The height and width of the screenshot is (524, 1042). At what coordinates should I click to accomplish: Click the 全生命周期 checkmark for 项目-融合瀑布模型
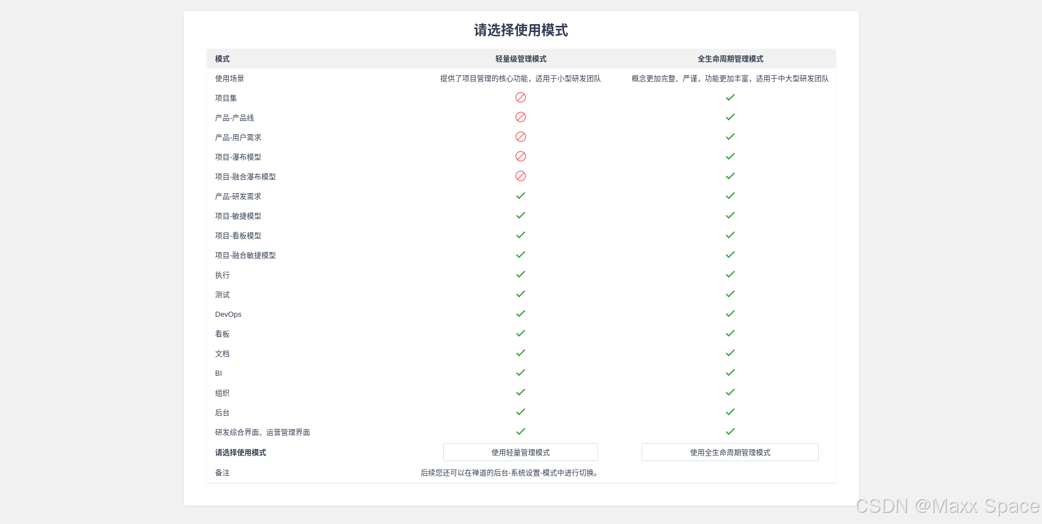click(730, 176)
